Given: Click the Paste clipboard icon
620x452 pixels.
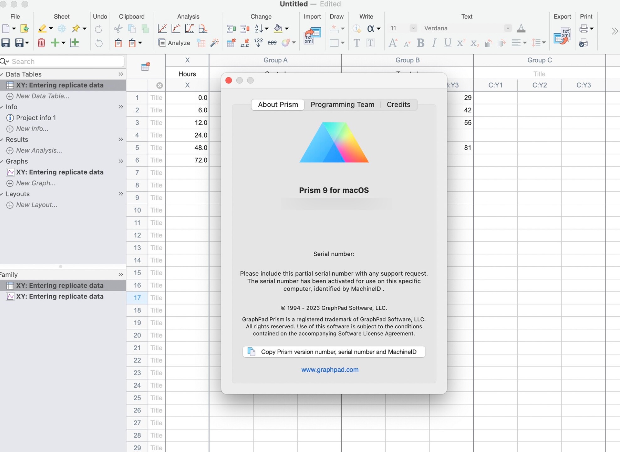Looking at the screenshot, I should [118, 43].
